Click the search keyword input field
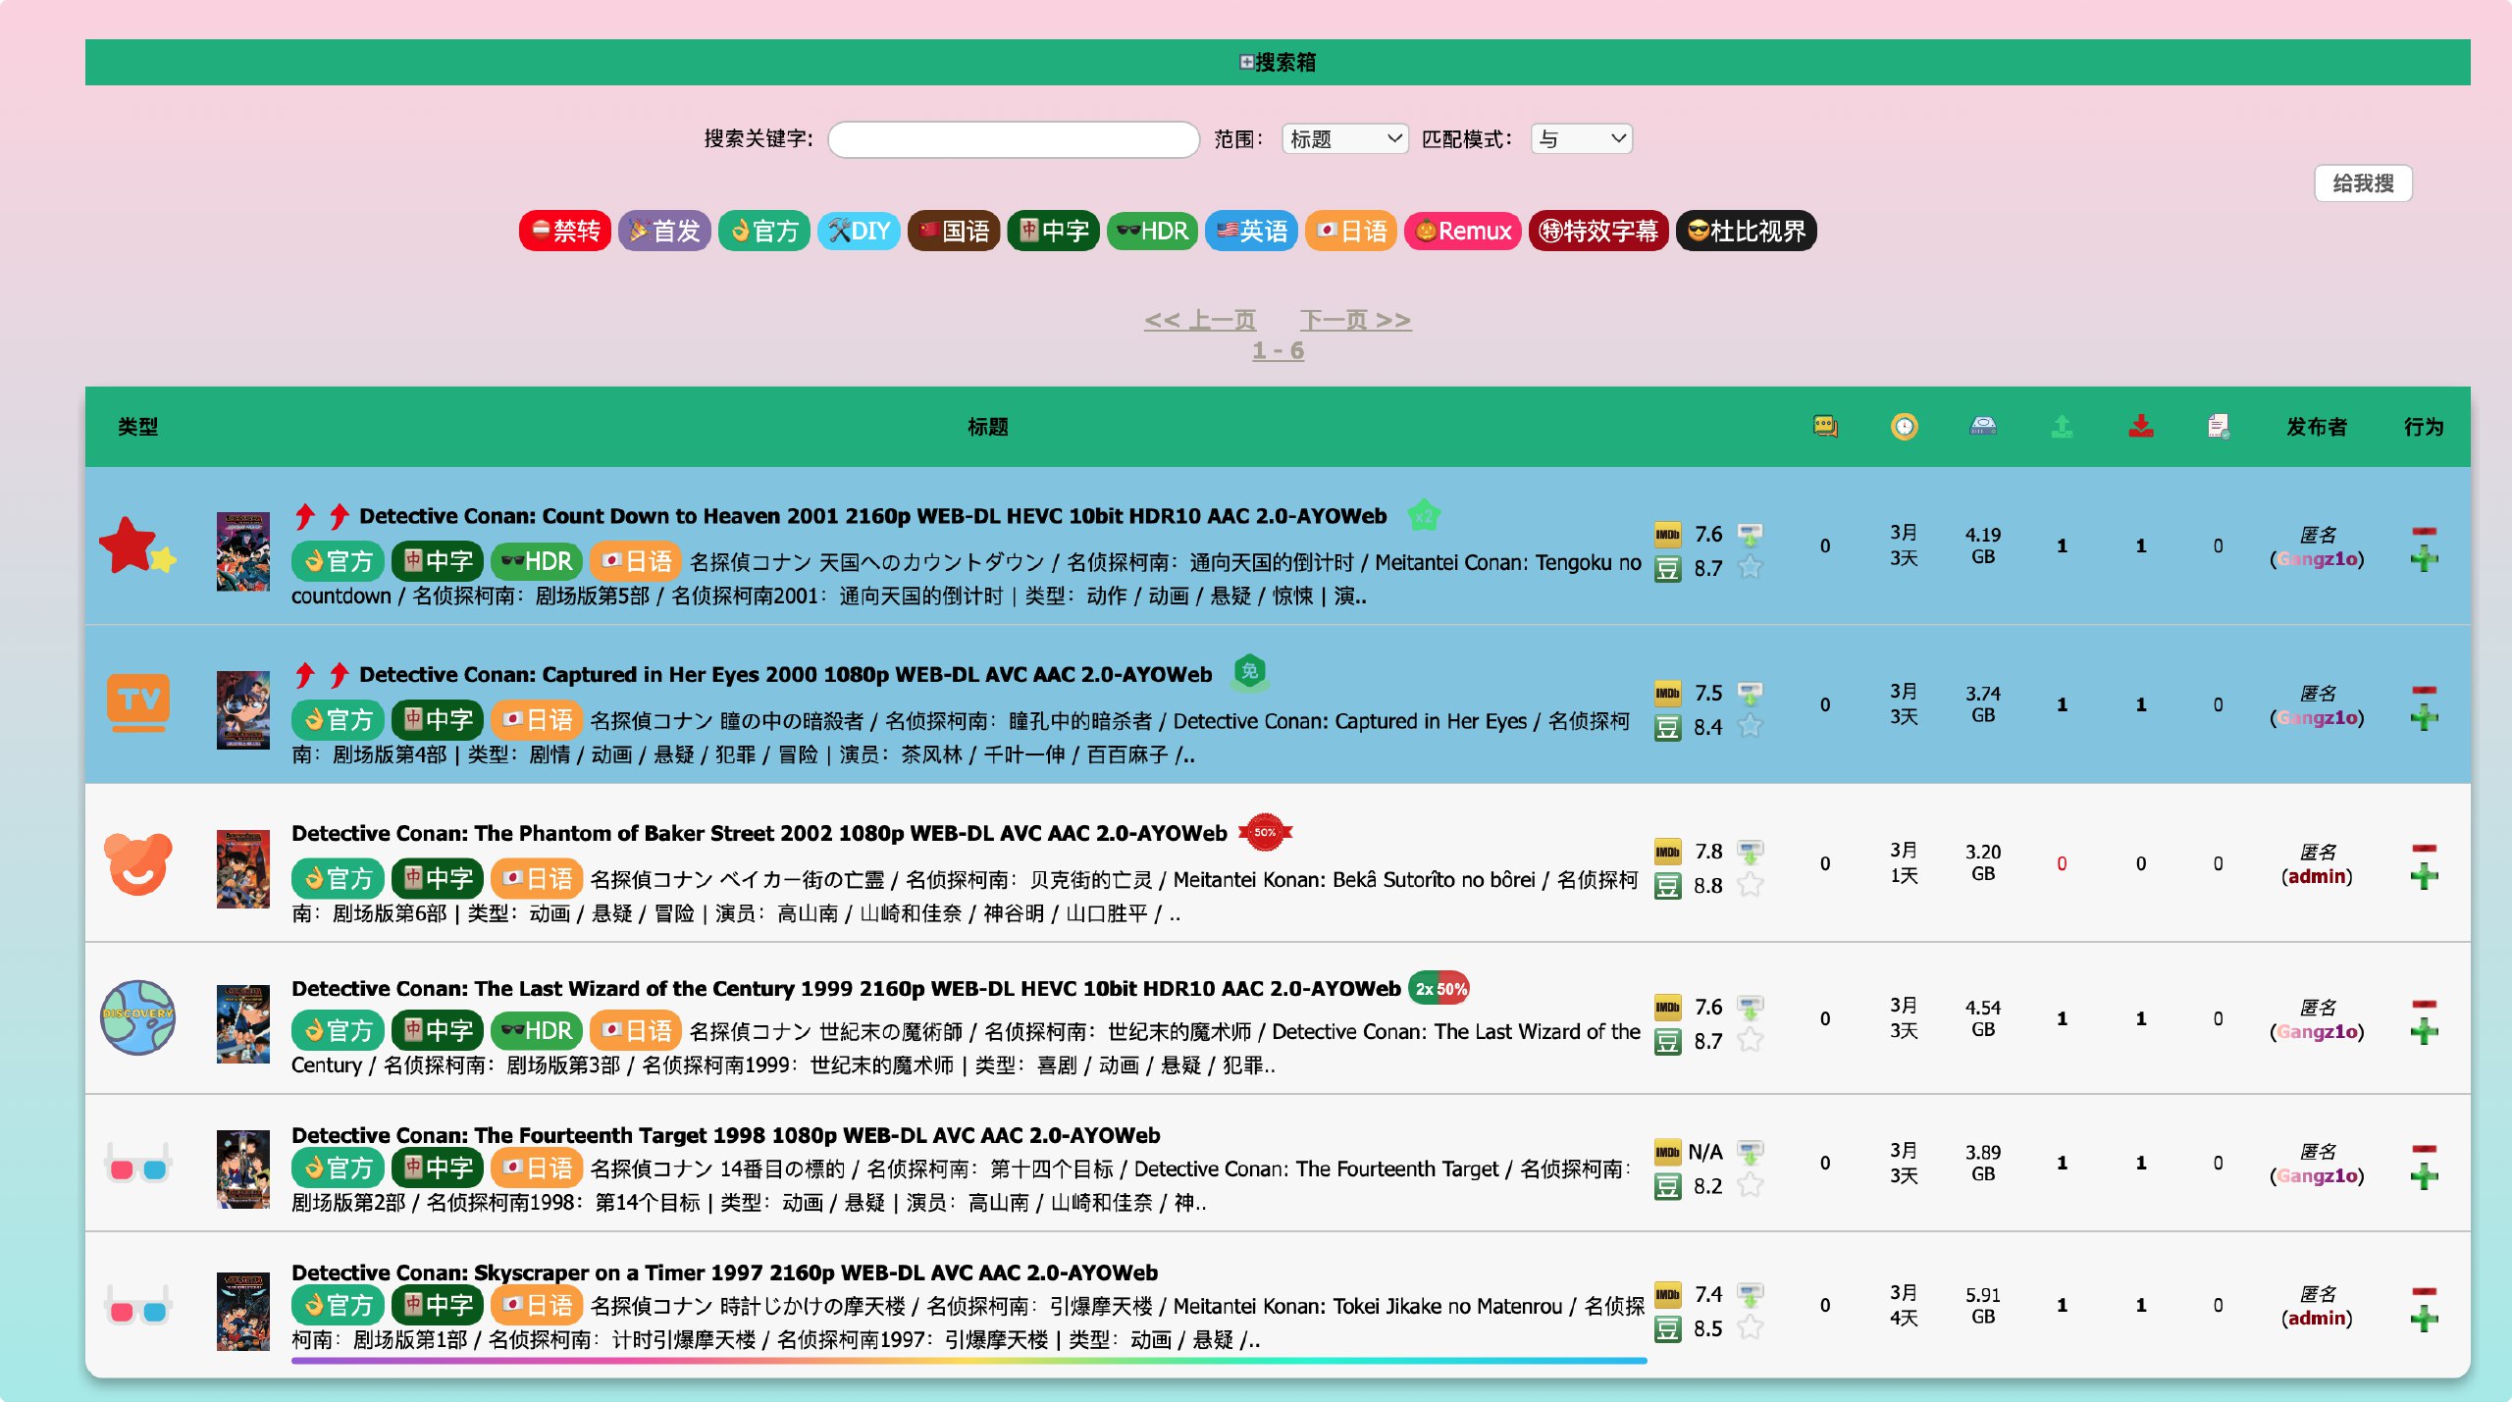2512x1402 pixels. pyautogui.click(x=1014, y=139)
